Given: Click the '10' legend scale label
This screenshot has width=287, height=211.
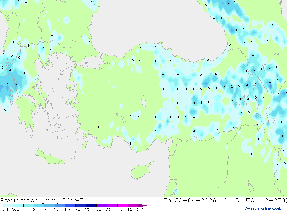Looking at the screenshot, I should 57,209.
